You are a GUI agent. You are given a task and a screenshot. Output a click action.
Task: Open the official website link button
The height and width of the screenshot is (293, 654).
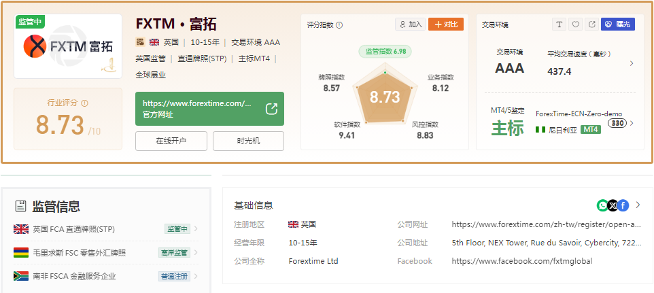pos(209,109)
